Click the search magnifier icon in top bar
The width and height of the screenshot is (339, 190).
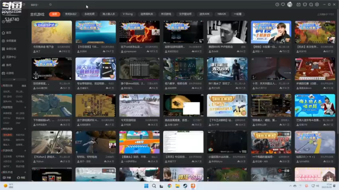point(50,5)
